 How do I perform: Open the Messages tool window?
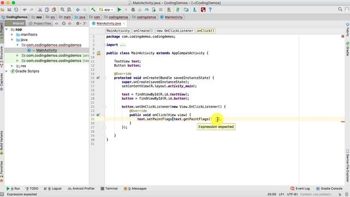pyautogui.click(x=135, y=188)
